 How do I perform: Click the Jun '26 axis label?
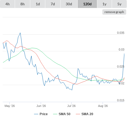tap(41, 106)
